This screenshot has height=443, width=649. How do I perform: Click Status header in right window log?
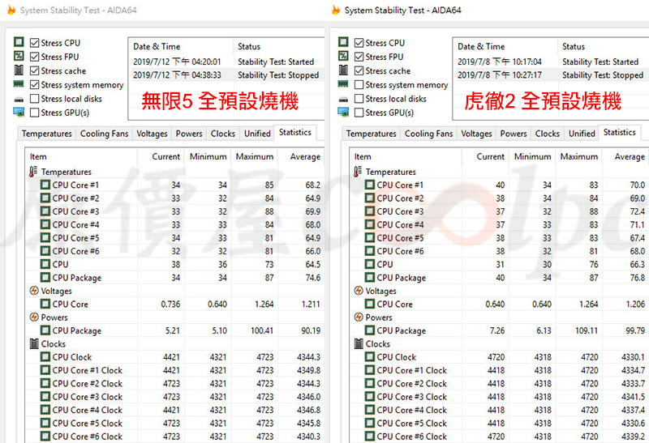[x=603, y=46]
